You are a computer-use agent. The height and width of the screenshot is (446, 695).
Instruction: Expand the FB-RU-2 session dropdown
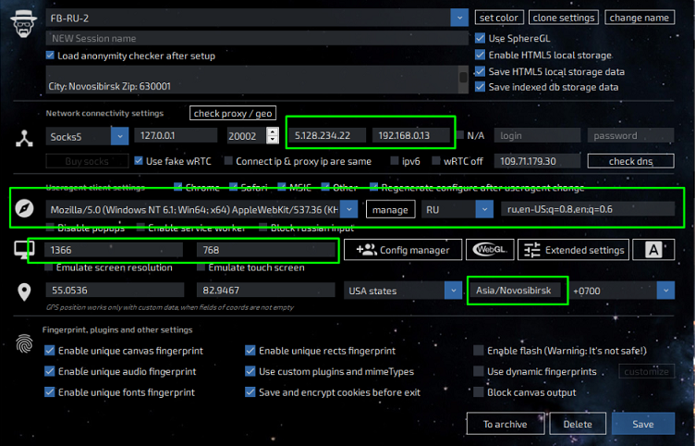click(x=459, y=18)
